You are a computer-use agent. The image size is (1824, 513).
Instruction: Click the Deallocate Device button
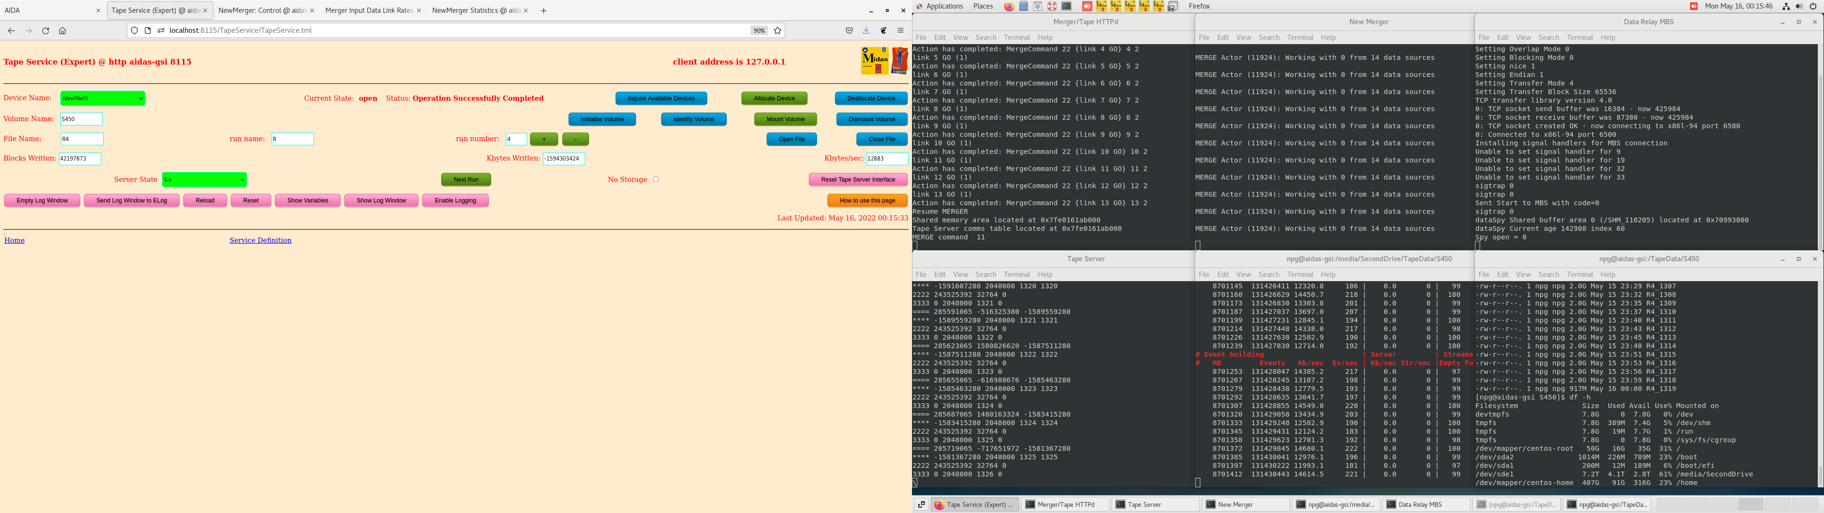coord(871,98)
